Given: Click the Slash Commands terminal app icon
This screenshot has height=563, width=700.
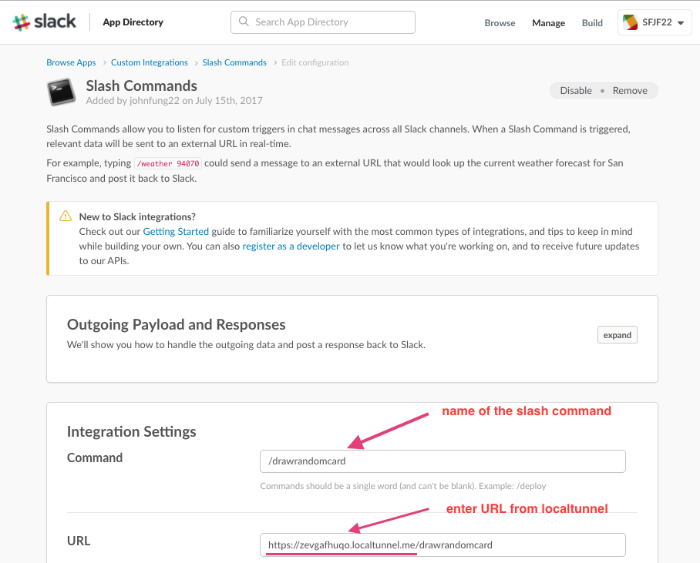Looking at the screenshot, I should coord(61,92).
